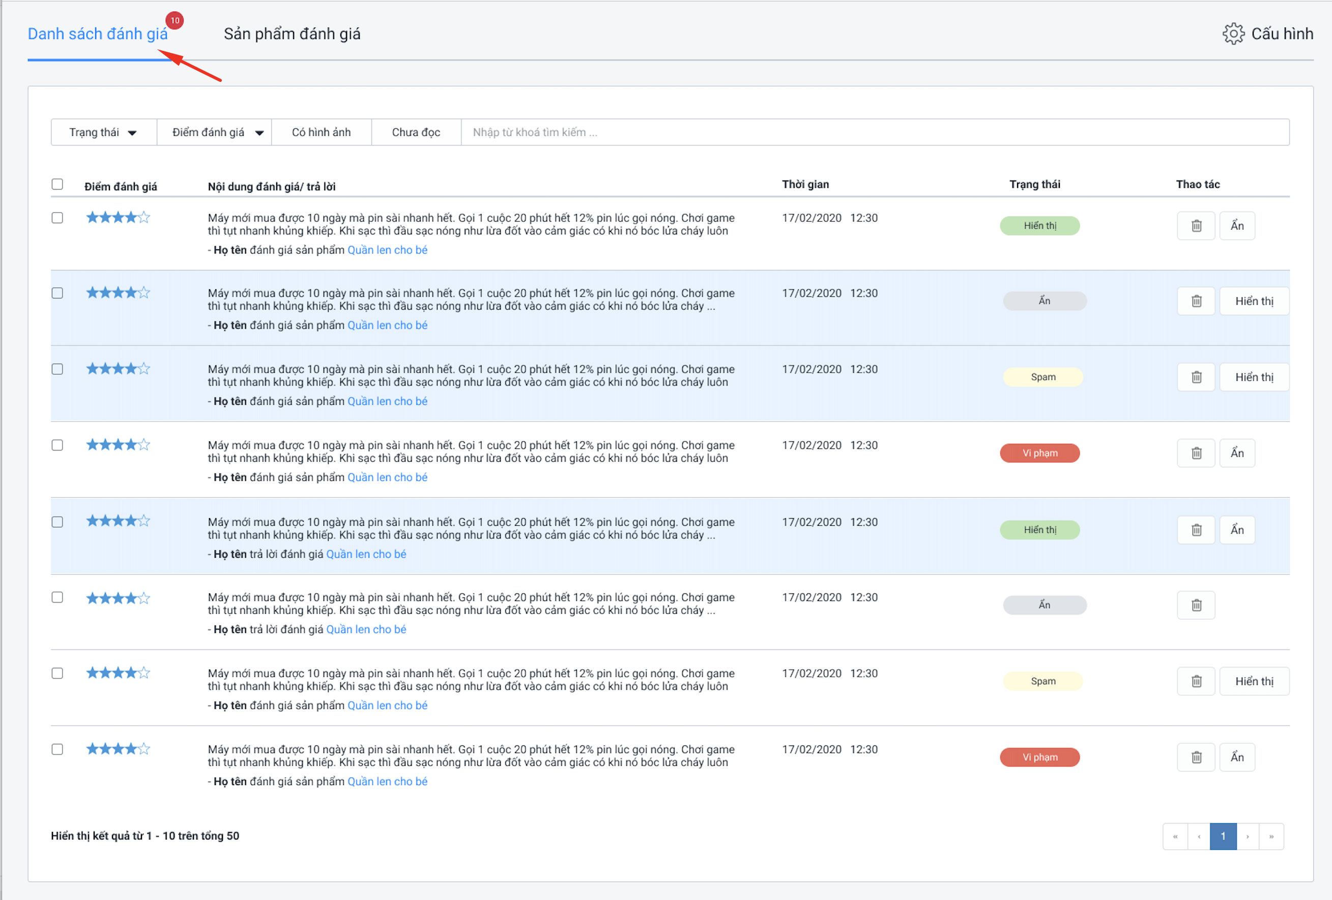The height and width of the screenshot is (900, 1332).
Task: Click green Hiển thị badge in product review row
Action: click(1039, 226)
